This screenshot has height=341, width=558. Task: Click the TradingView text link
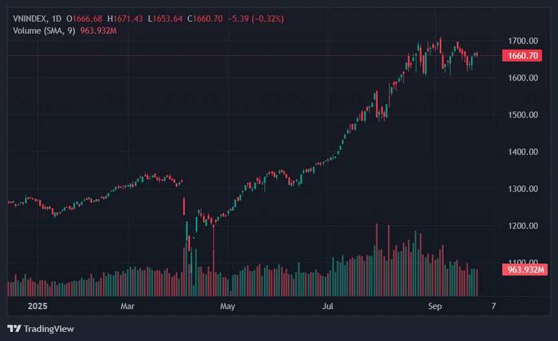tap(48, 329)
